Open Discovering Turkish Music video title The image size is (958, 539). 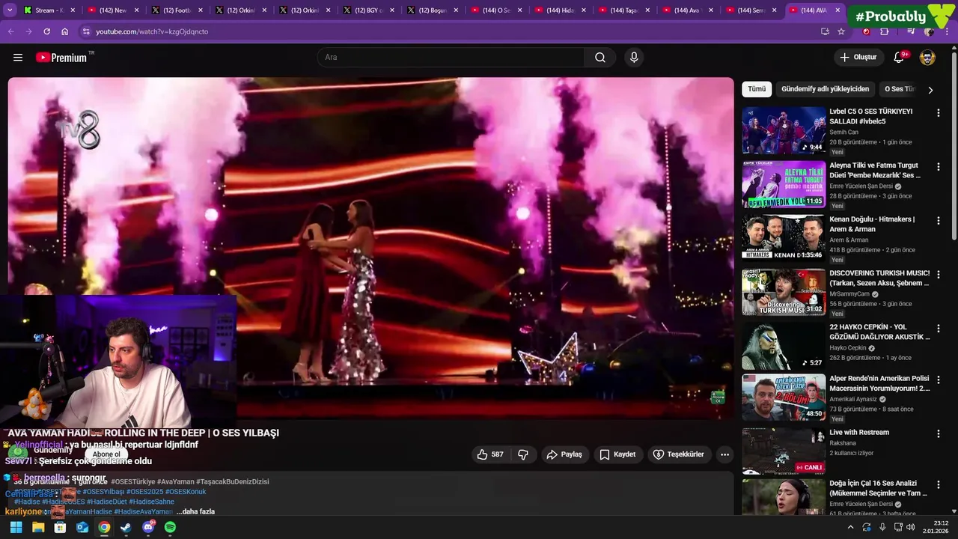click(879, 278)
